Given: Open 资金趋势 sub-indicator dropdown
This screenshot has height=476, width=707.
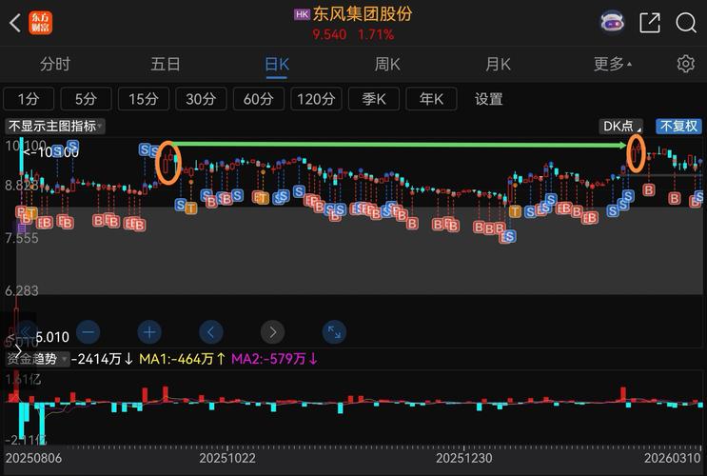Looking at the screenshot, I should click(37, 359).
